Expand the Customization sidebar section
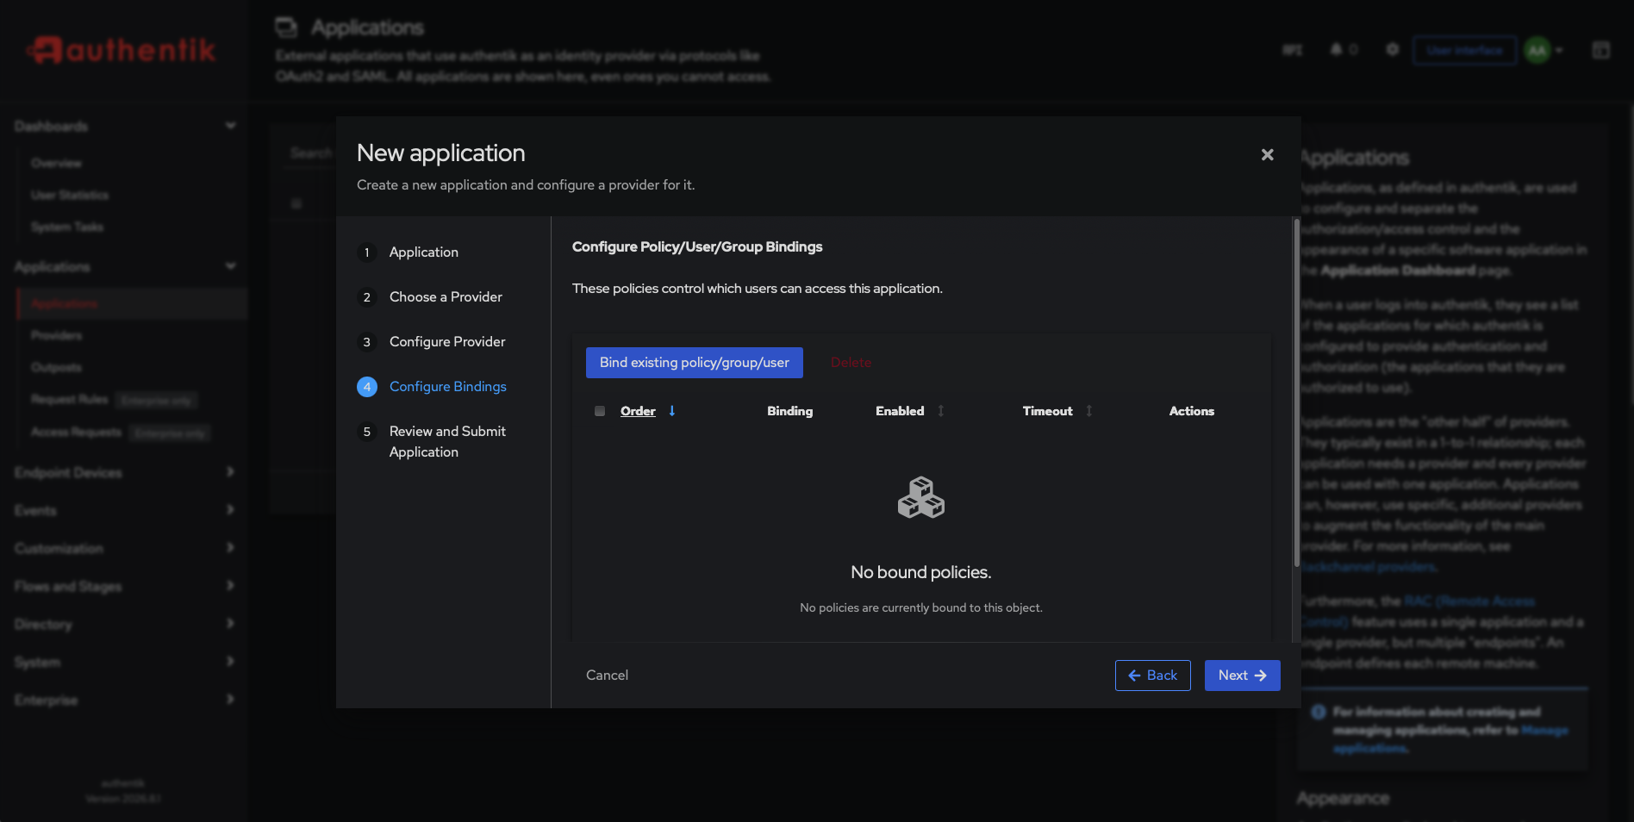Image resolution: width=1634 pixels, height=822 pixels. tap(124, 549)
